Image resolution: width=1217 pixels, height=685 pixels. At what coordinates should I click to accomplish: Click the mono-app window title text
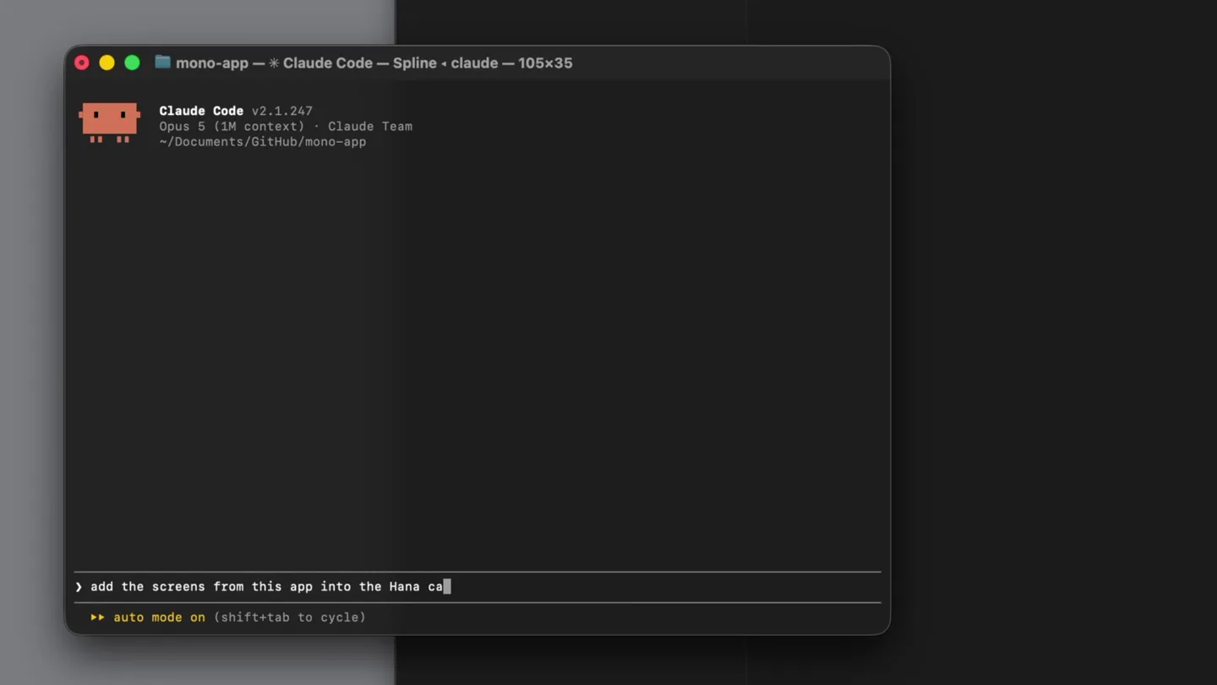click(212, 63)
